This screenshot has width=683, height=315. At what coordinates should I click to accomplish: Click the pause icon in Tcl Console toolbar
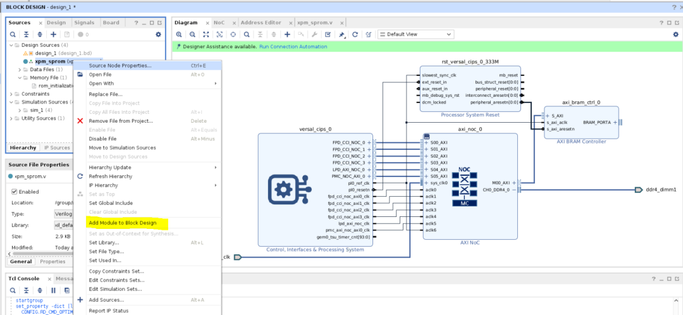(x=53, y=290)
